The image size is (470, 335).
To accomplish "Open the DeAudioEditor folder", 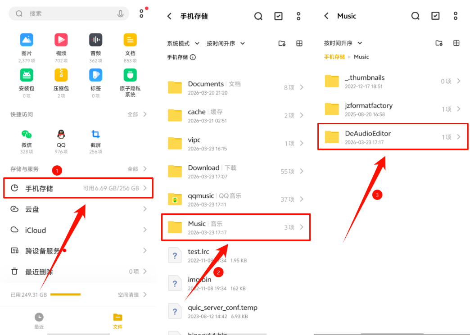I will 393,137.
